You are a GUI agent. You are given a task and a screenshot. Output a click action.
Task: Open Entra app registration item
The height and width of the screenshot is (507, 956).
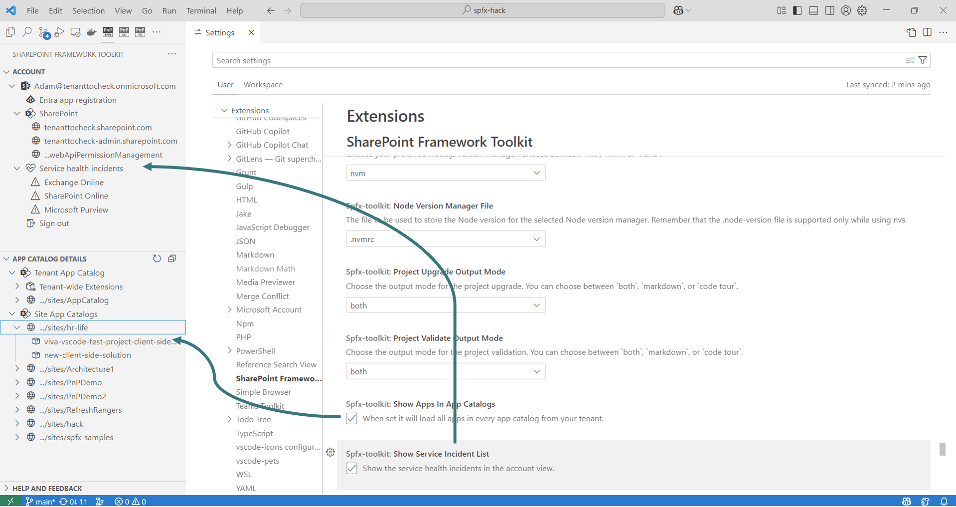[x=78, y=100]
